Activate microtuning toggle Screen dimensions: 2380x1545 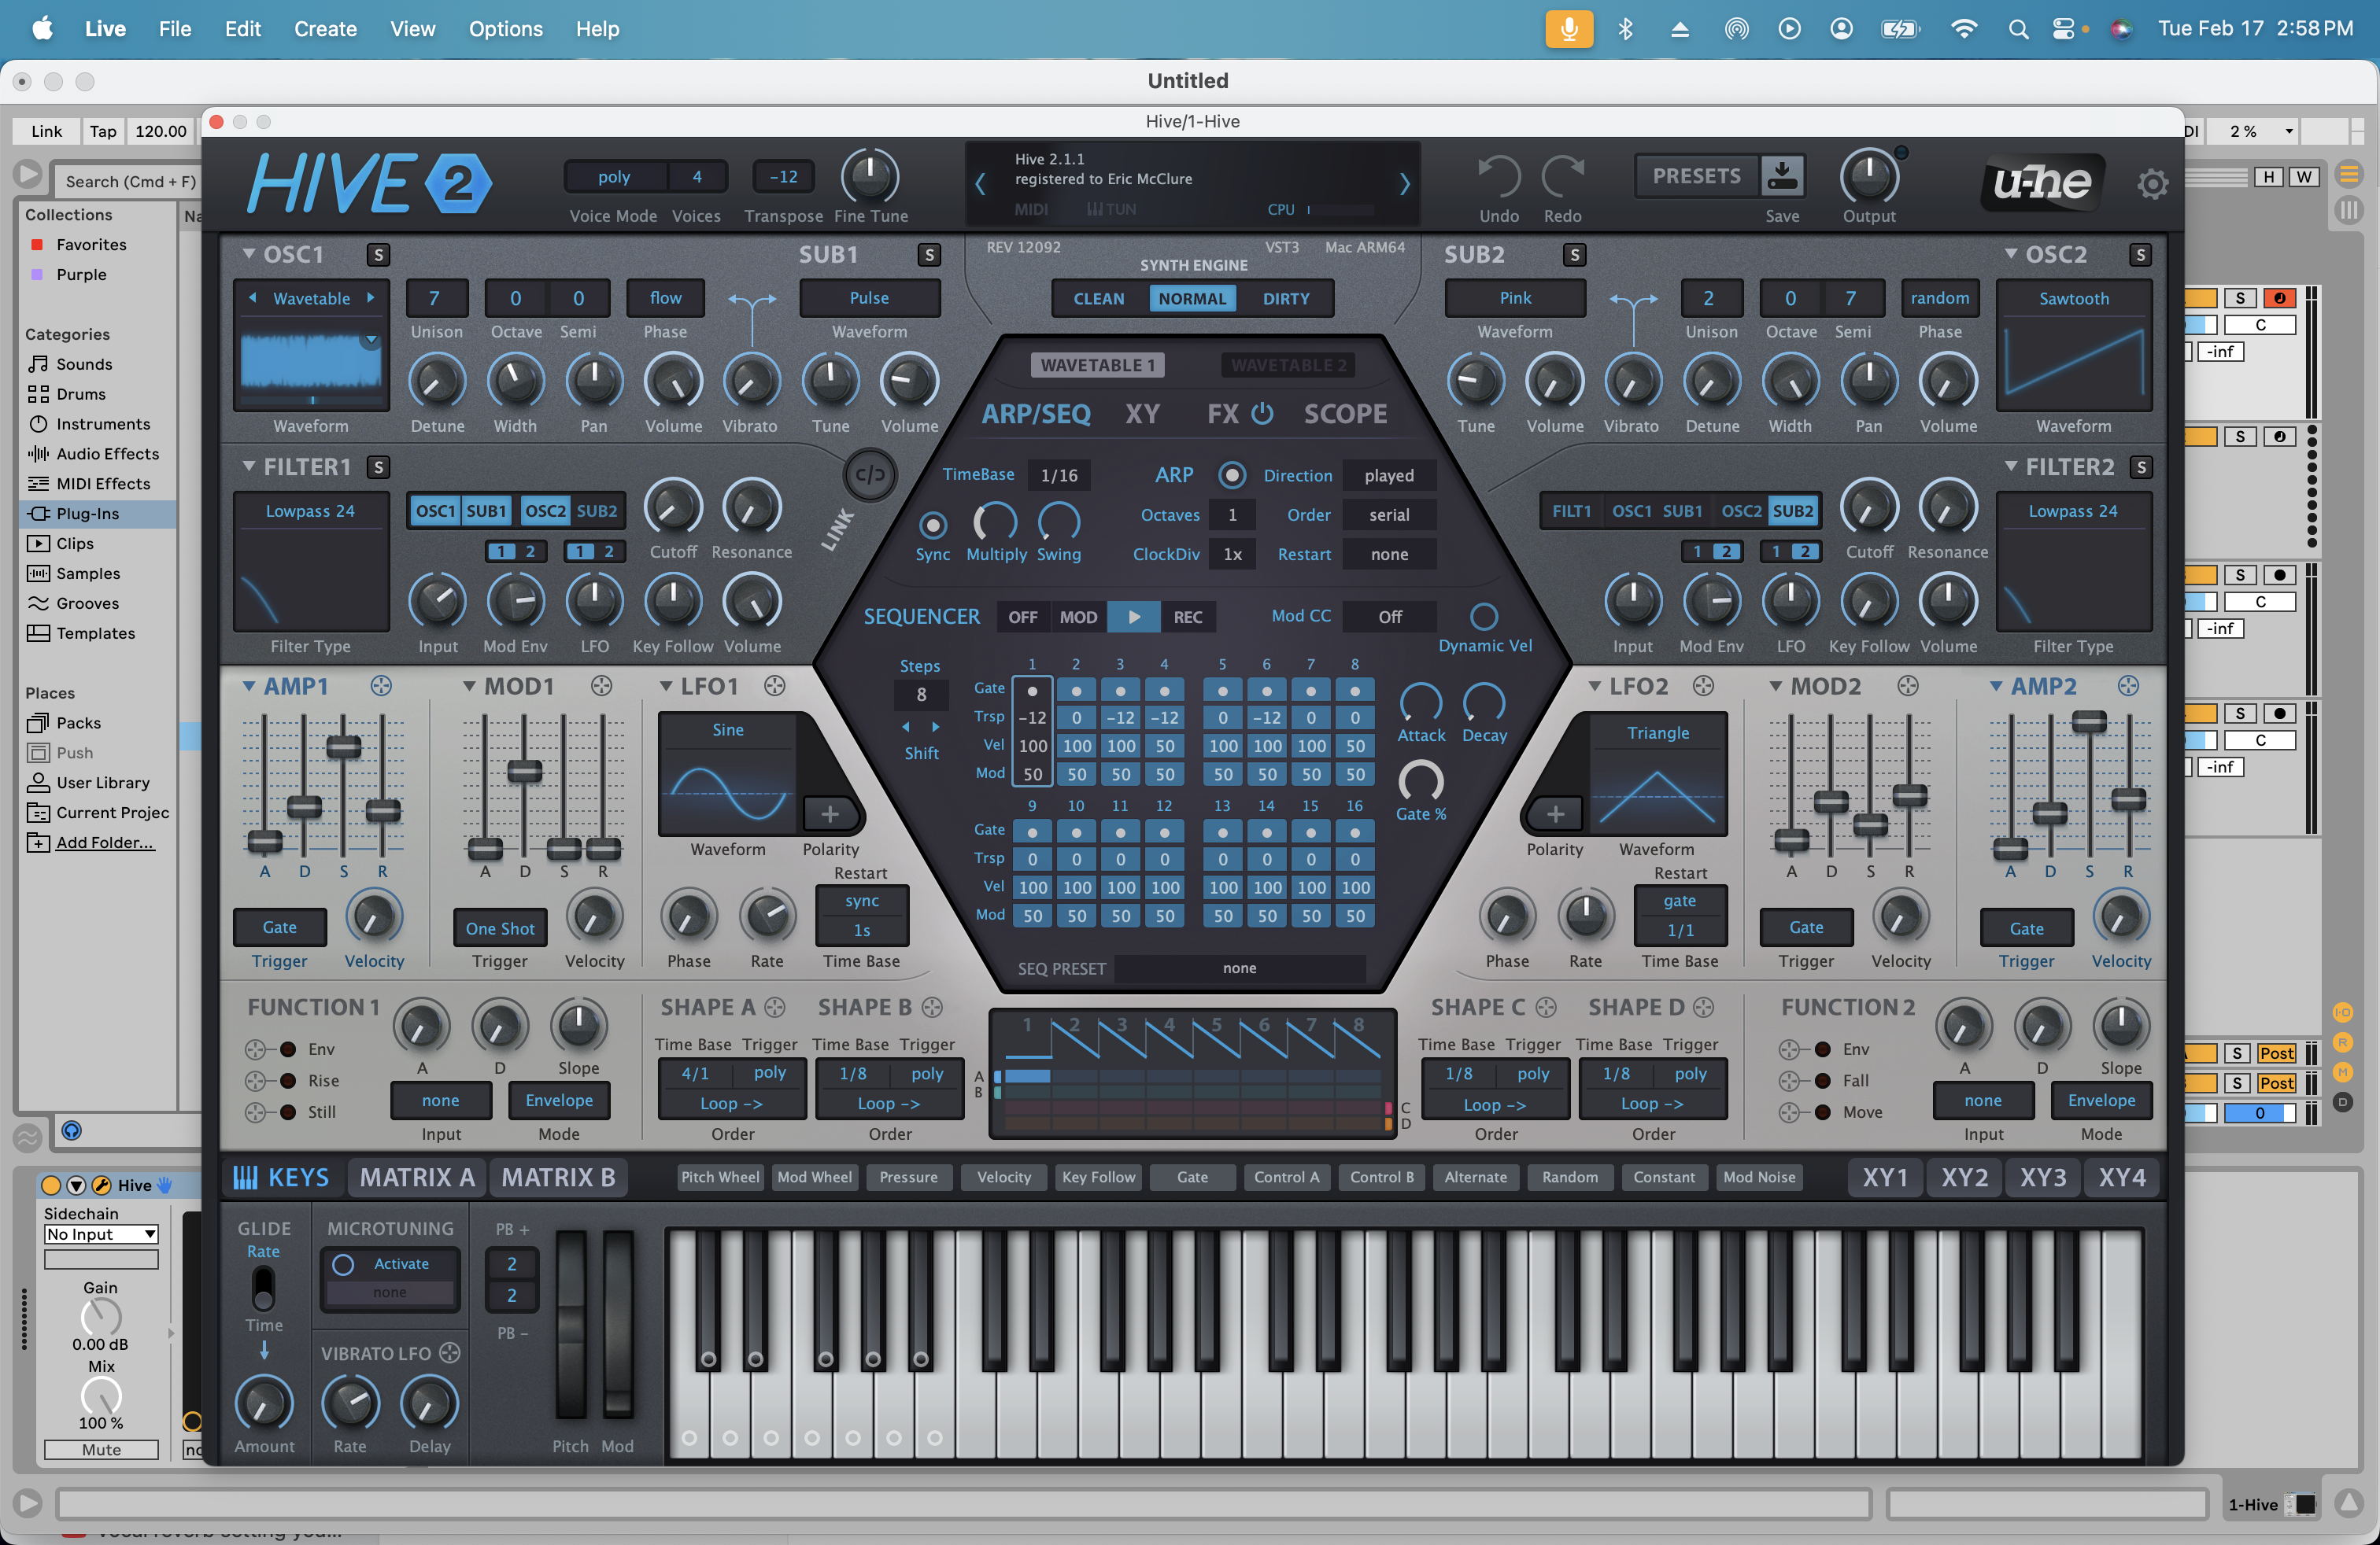tap(343, 1264)
